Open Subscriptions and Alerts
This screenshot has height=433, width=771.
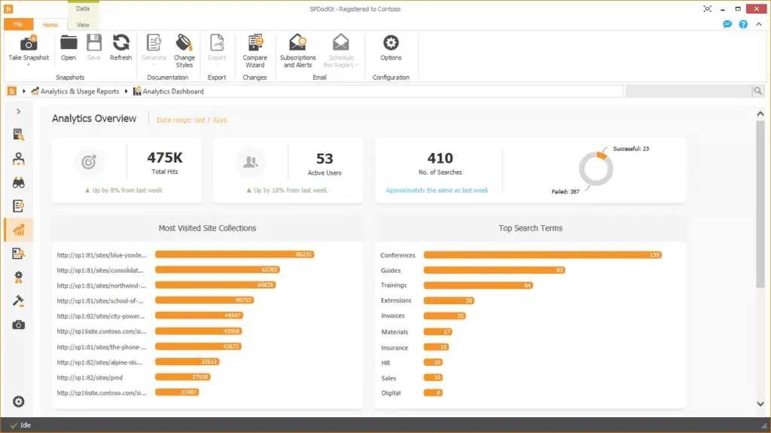click(297, 44)
